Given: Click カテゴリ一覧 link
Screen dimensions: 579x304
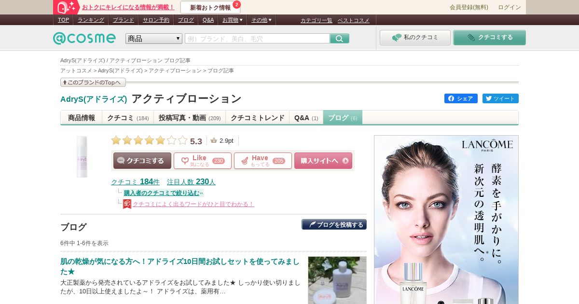Looking at the screenshot, I should point(317,20).
